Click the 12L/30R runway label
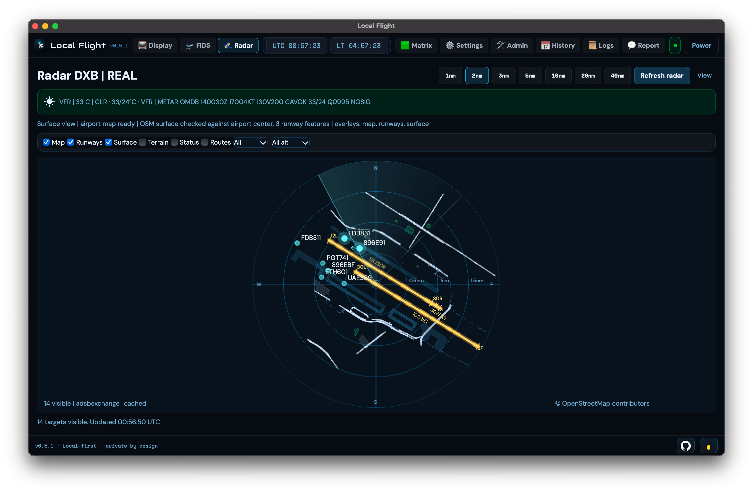This screenshot has width=753, height=493. pos(378,263)
